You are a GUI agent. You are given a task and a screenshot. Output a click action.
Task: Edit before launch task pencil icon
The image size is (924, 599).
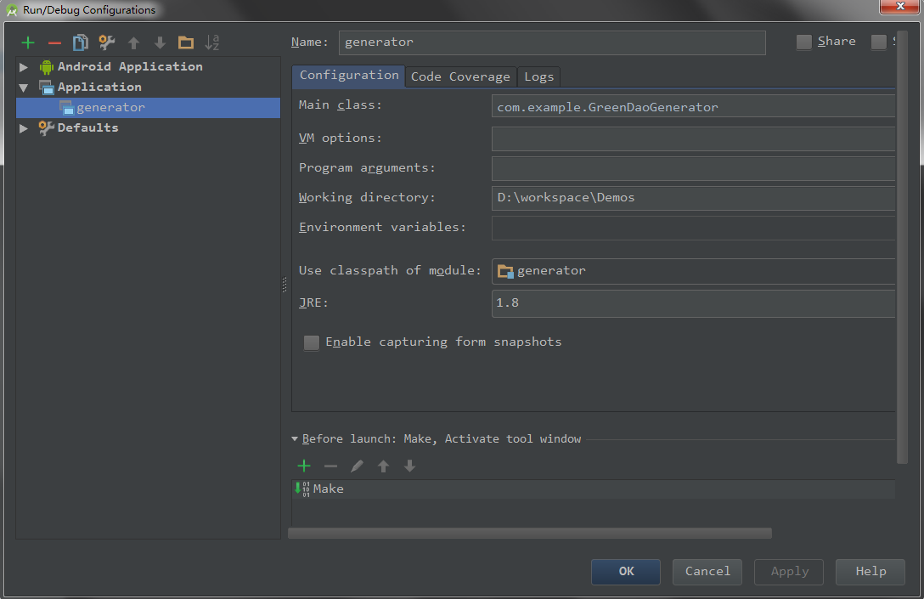click(x=357, y=466)
